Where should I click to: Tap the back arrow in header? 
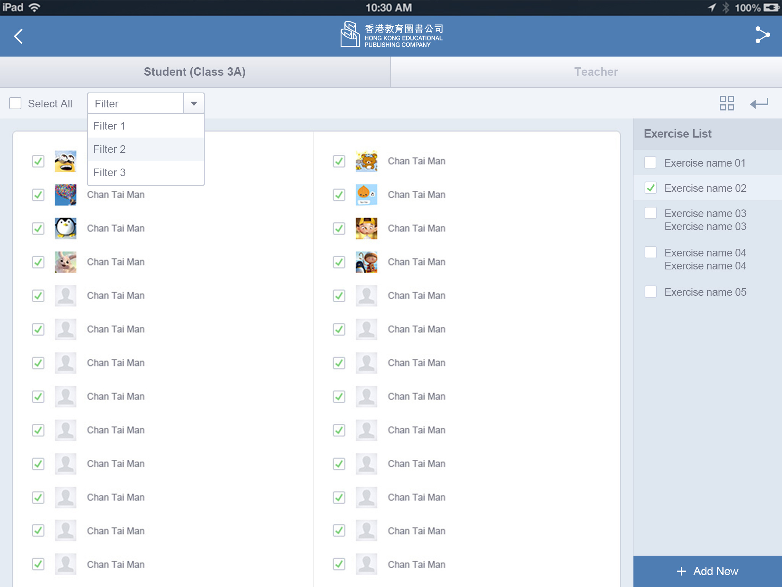[x=18, y=36]
